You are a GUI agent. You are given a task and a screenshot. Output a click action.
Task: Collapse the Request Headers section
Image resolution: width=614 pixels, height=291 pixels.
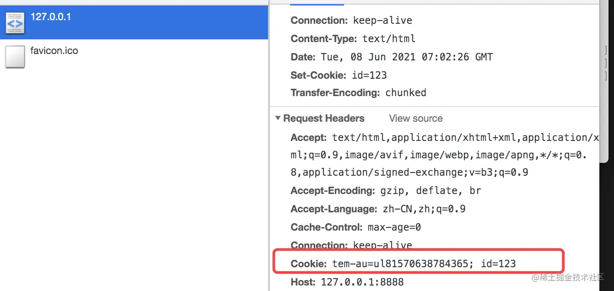[278, 119]
